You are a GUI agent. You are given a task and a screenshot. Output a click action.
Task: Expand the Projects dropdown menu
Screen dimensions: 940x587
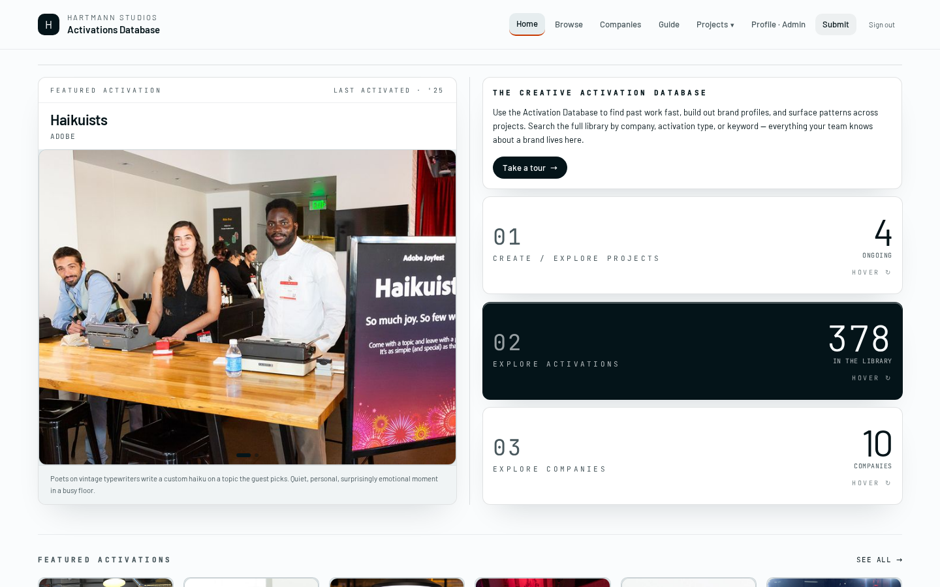[715, 25]
